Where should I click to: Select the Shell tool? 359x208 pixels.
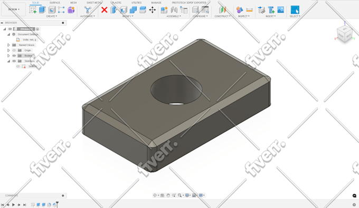point(124,10)
